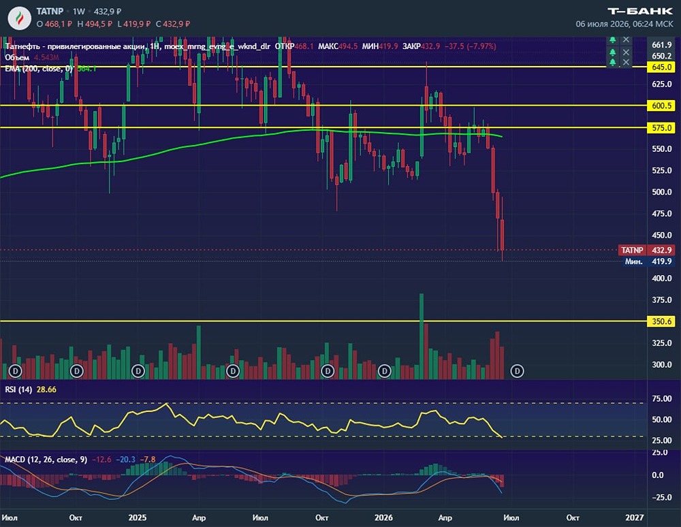Open the Объем volume indicator legend

click(17, 57)
